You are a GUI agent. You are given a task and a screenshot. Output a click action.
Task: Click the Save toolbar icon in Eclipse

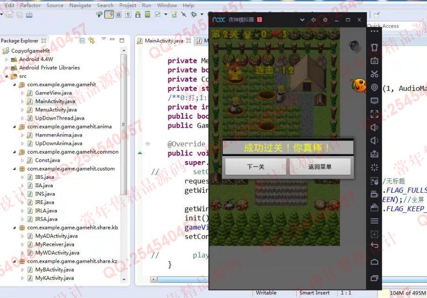point(10,14)
